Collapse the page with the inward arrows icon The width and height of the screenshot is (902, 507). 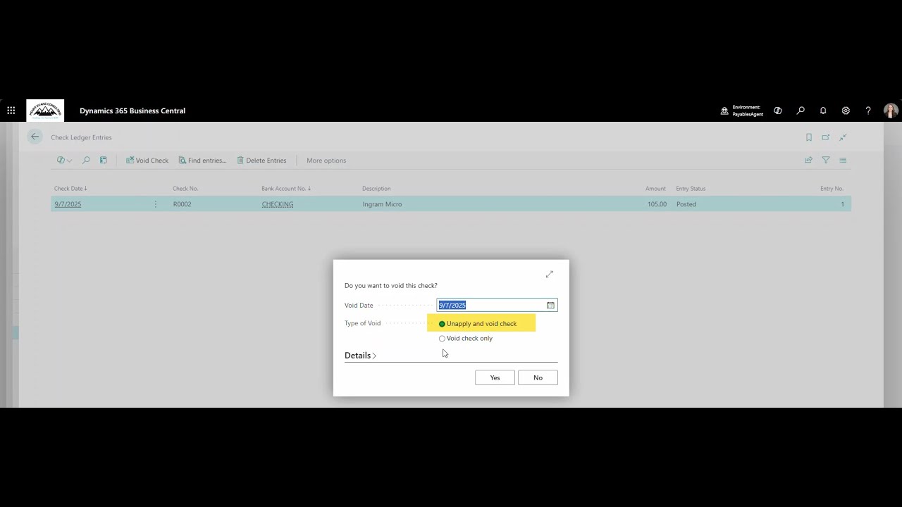point(843,137)
